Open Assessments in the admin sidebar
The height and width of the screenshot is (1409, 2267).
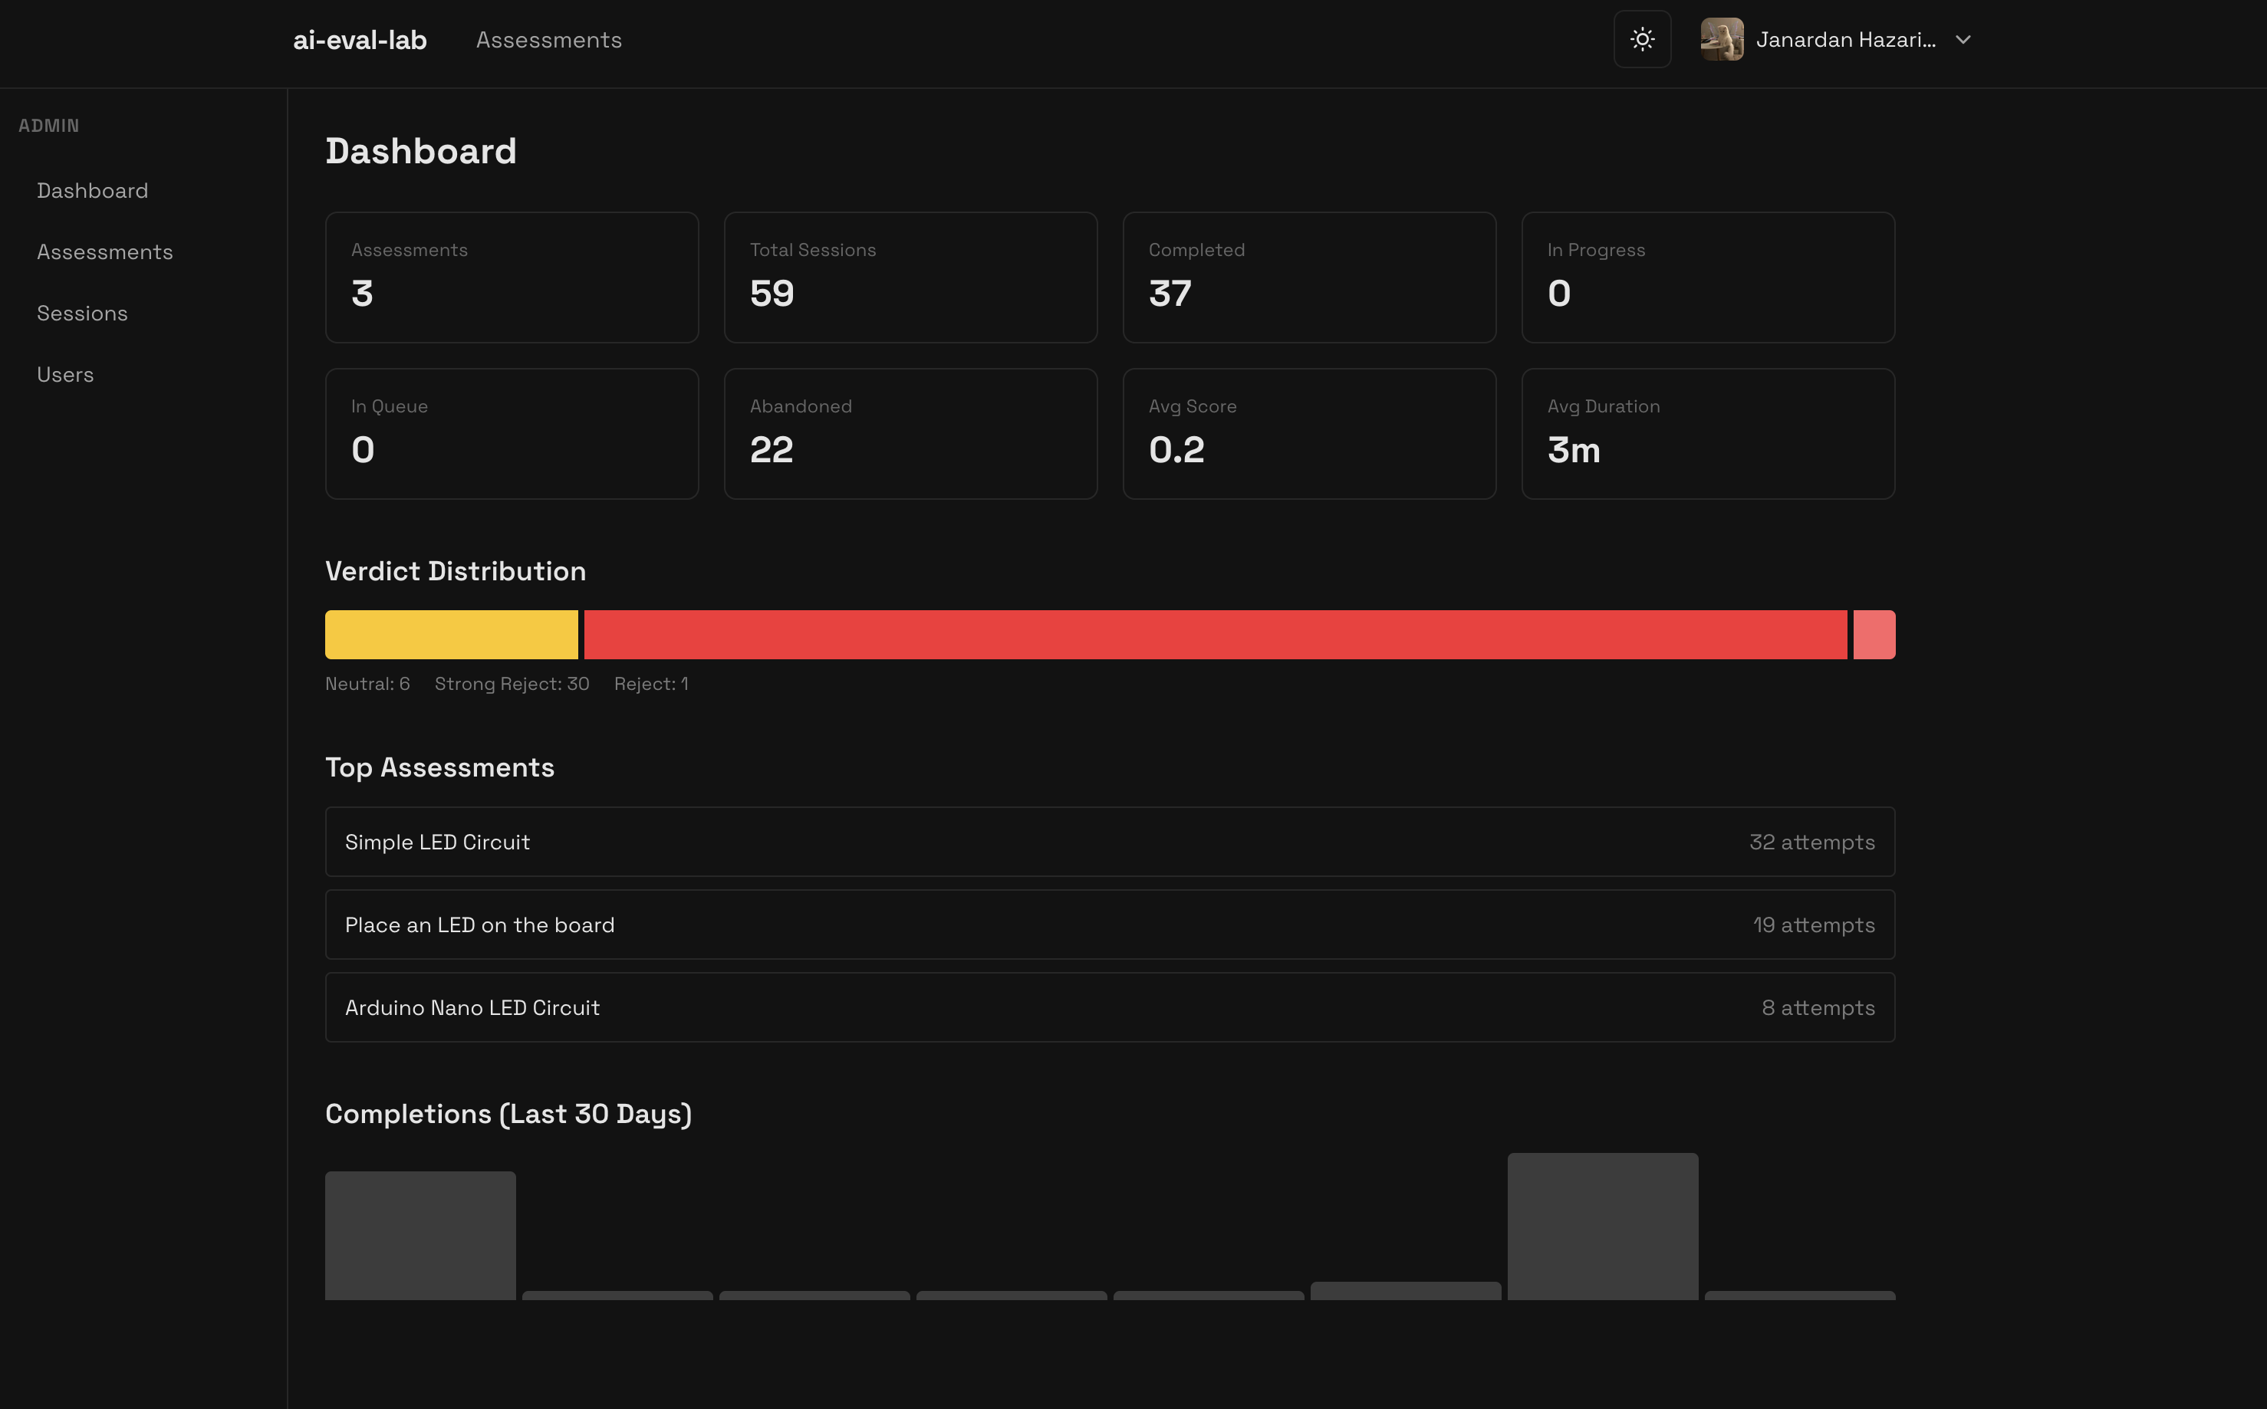pyautogui.click(x=104, y=252)
